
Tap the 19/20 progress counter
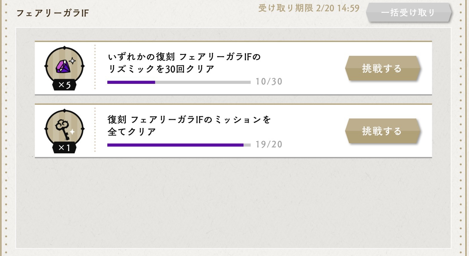click(269, 144)
